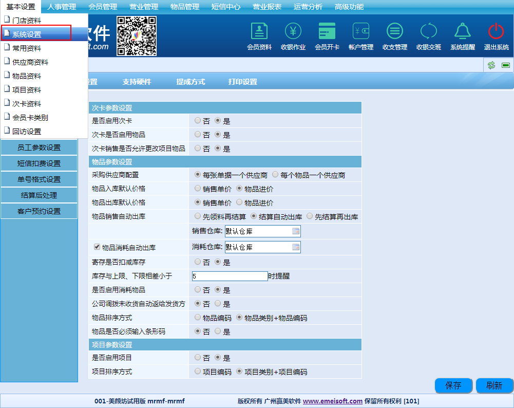Screen dimensions: 514x408
Task: Open the 人事管理 menu
Action: point(62,7)
